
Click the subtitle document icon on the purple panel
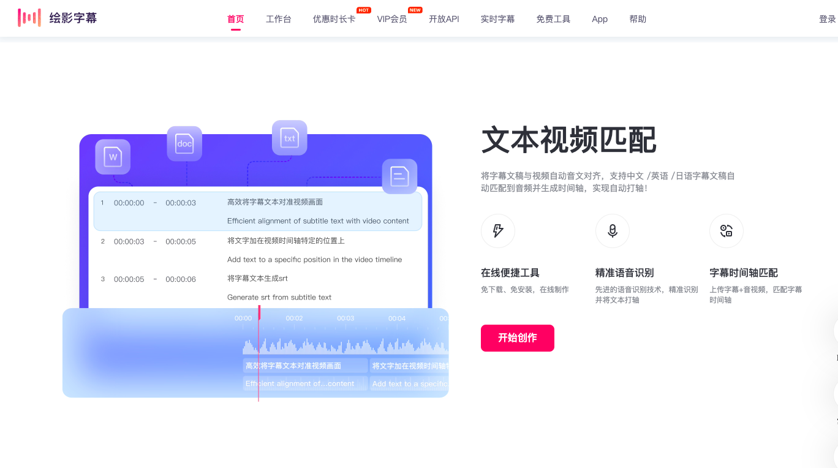coord(399,176)
